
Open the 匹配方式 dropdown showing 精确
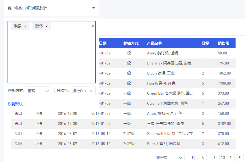38,91
